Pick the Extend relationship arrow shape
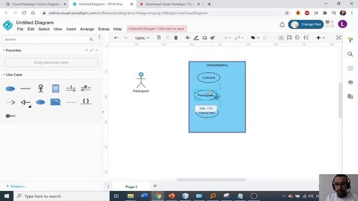Viewport: 358px width, 201px height. tap(86, 88)
